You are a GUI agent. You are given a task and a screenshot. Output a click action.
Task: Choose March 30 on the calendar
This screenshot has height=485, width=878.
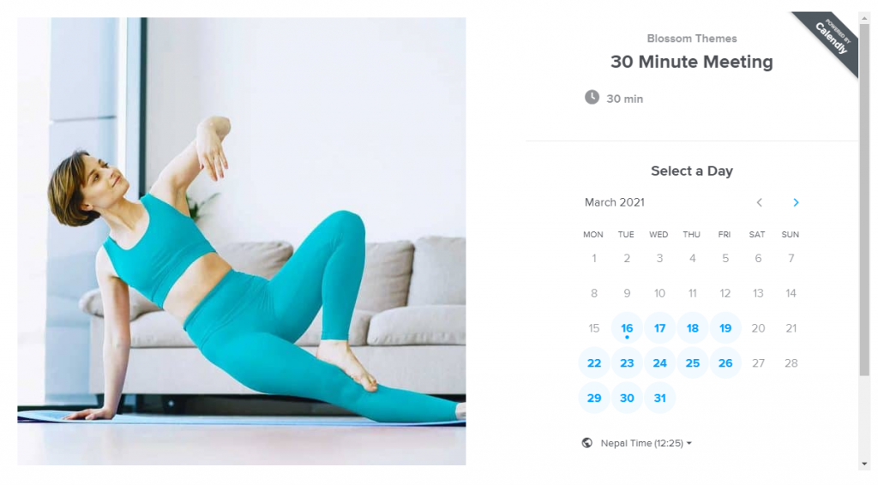(x=627, y=398)
